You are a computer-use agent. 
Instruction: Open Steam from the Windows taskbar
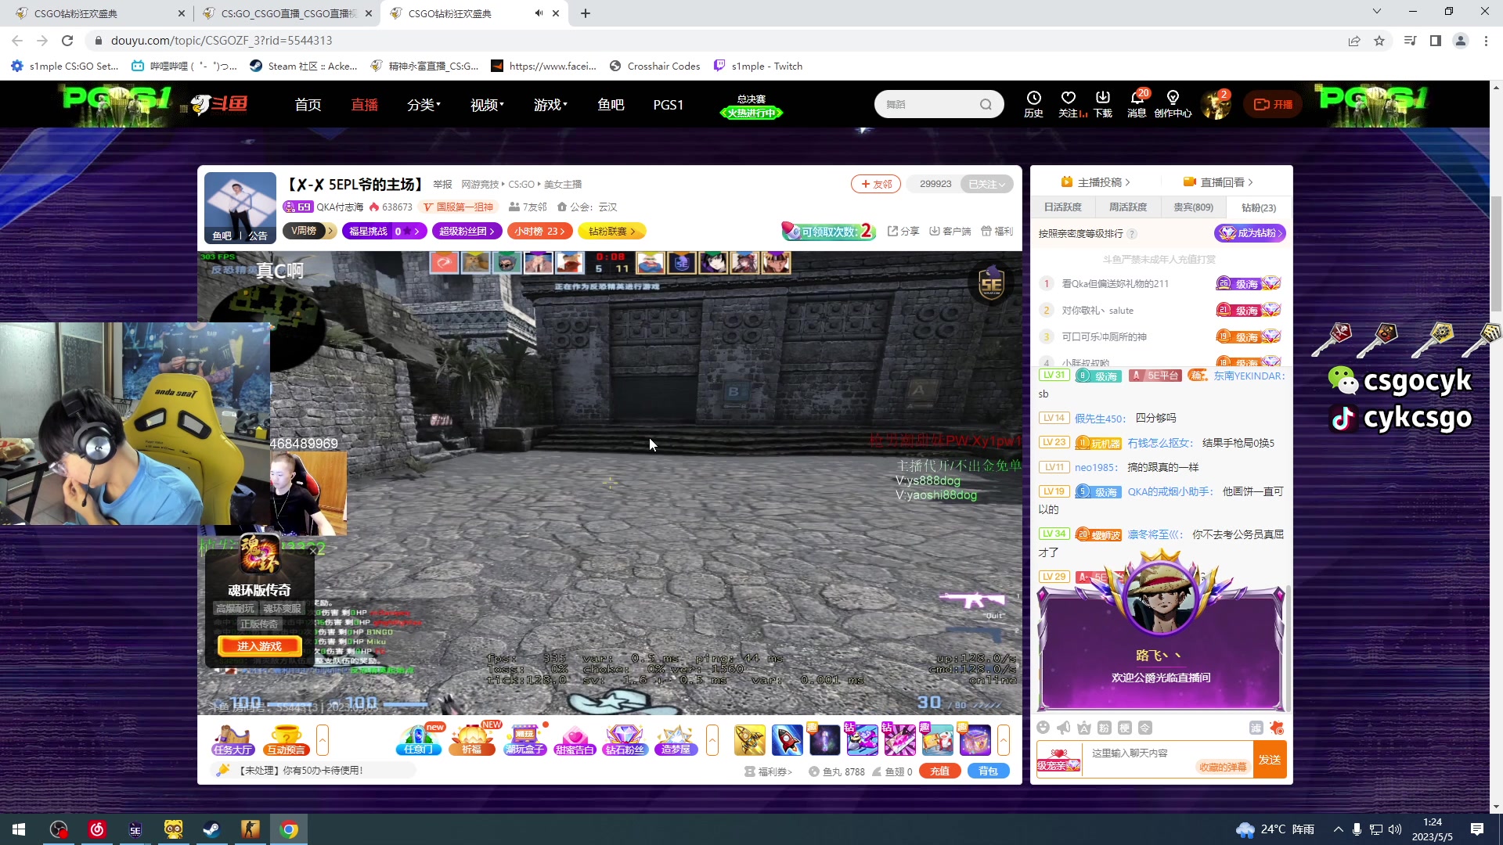(x=211, y=829)
